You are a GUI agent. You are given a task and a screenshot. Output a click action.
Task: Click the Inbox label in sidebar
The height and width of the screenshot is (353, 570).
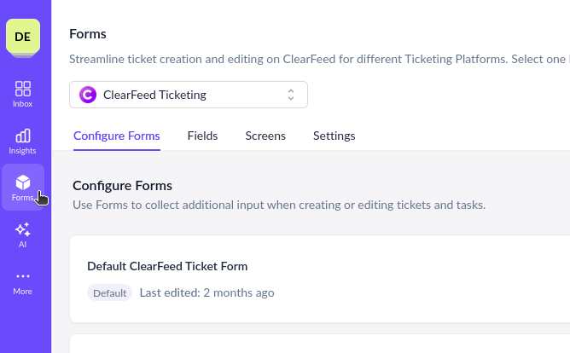(23, 104)
